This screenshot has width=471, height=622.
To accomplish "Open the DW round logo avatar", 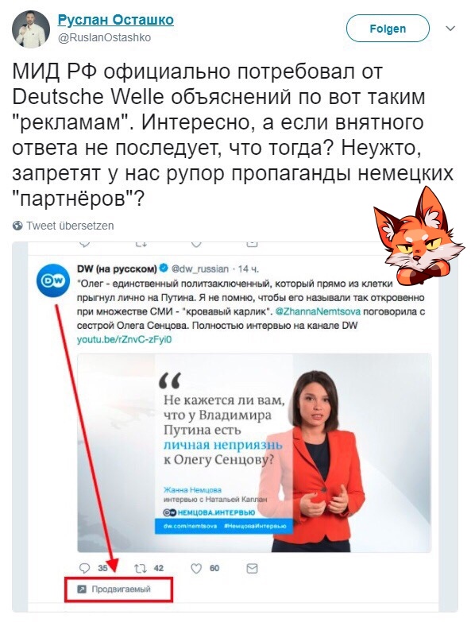I will pyautogui.click(x=52, y=280).
